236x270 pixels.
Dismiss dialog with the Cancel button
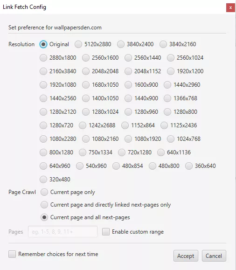tap(214, 256)
